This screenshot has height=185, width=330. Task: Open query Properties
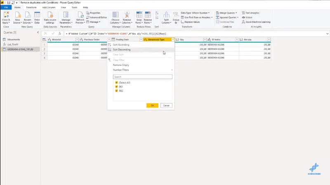[93, 13]
